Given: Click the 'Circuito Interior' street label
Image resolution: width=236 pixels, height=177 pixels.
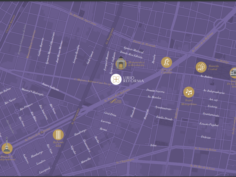Looking at the screenshot, I should coord(10,24).
